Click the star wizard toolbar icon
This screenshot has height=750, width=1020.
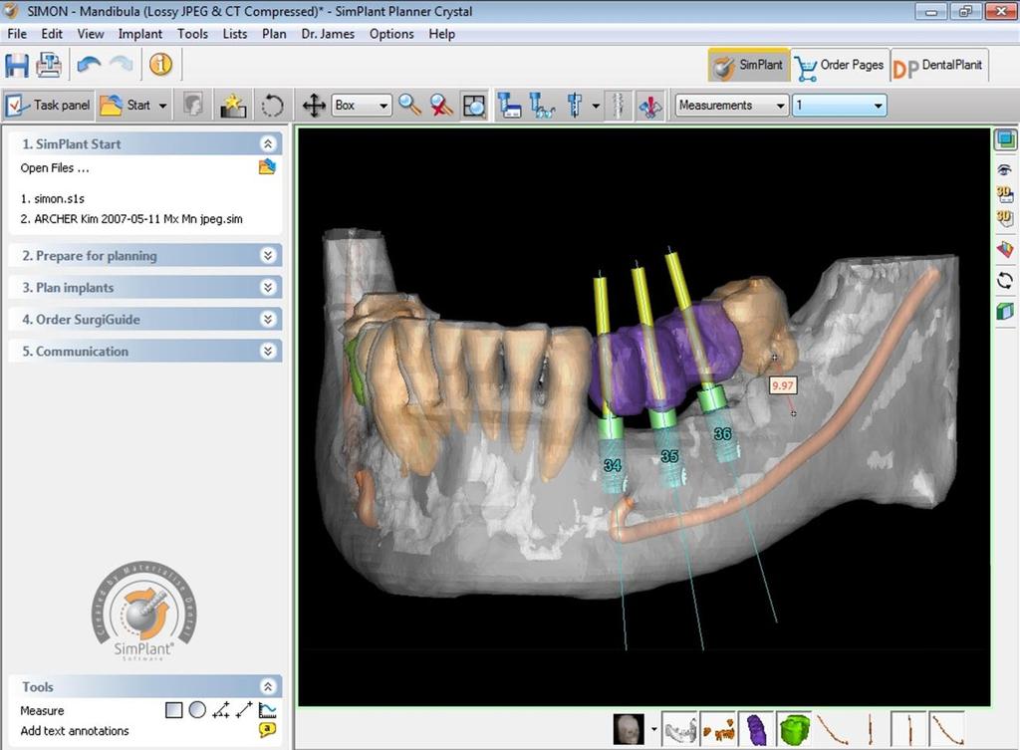(233, 105)
